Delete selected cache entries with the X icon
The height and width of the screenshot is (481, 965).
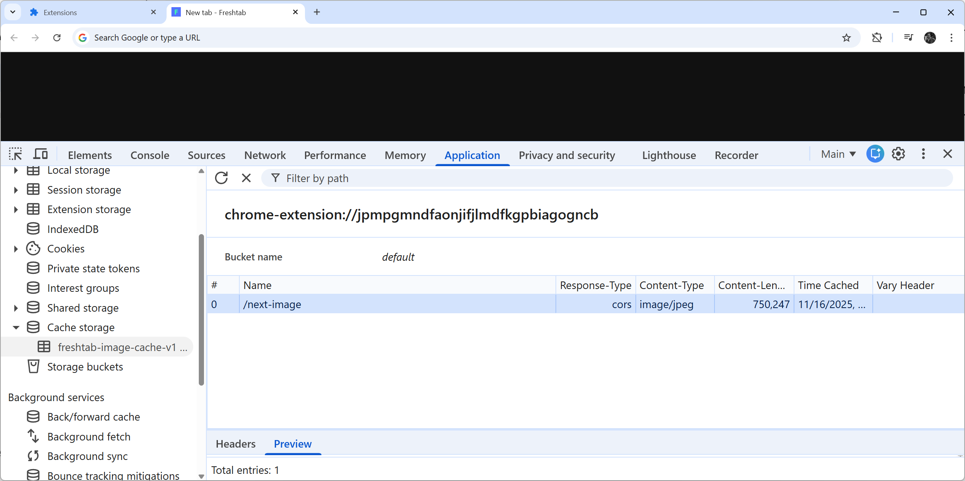coord(246,178)
